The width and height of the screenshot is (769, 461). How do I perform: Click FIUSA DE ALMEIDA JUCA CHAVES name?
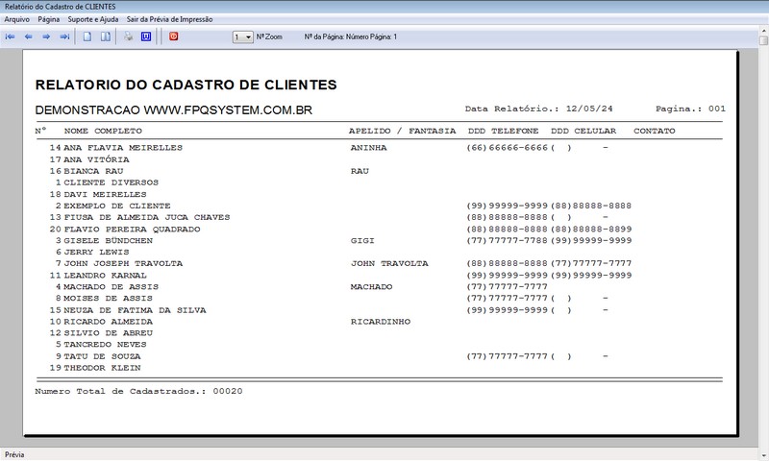(x=147, y=217)
